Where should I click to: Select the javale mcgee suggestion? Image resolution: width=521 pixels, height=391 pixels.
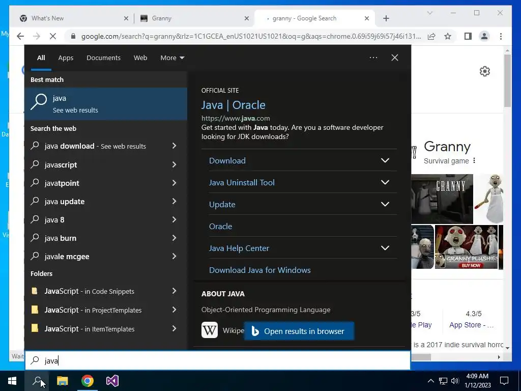[106, 257]
